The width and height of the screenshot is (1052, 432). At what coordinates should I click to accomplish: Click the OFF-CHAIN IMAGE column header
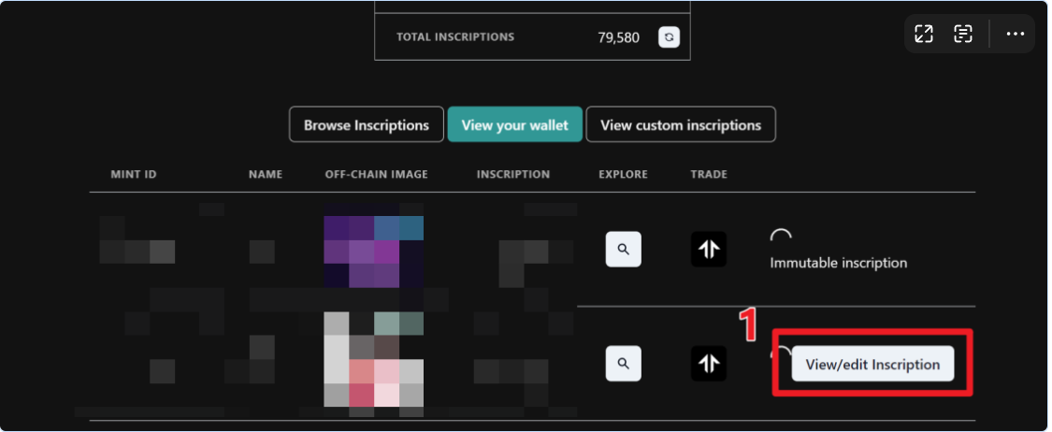pos(375,175)
